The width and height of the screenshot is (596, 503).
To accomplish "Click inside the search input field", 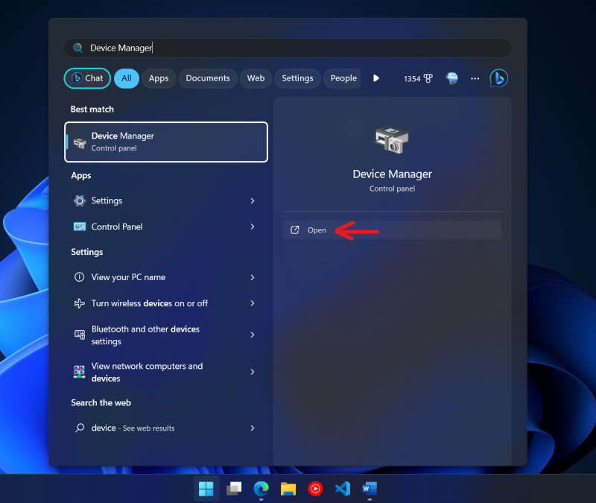I will point(223,47).
